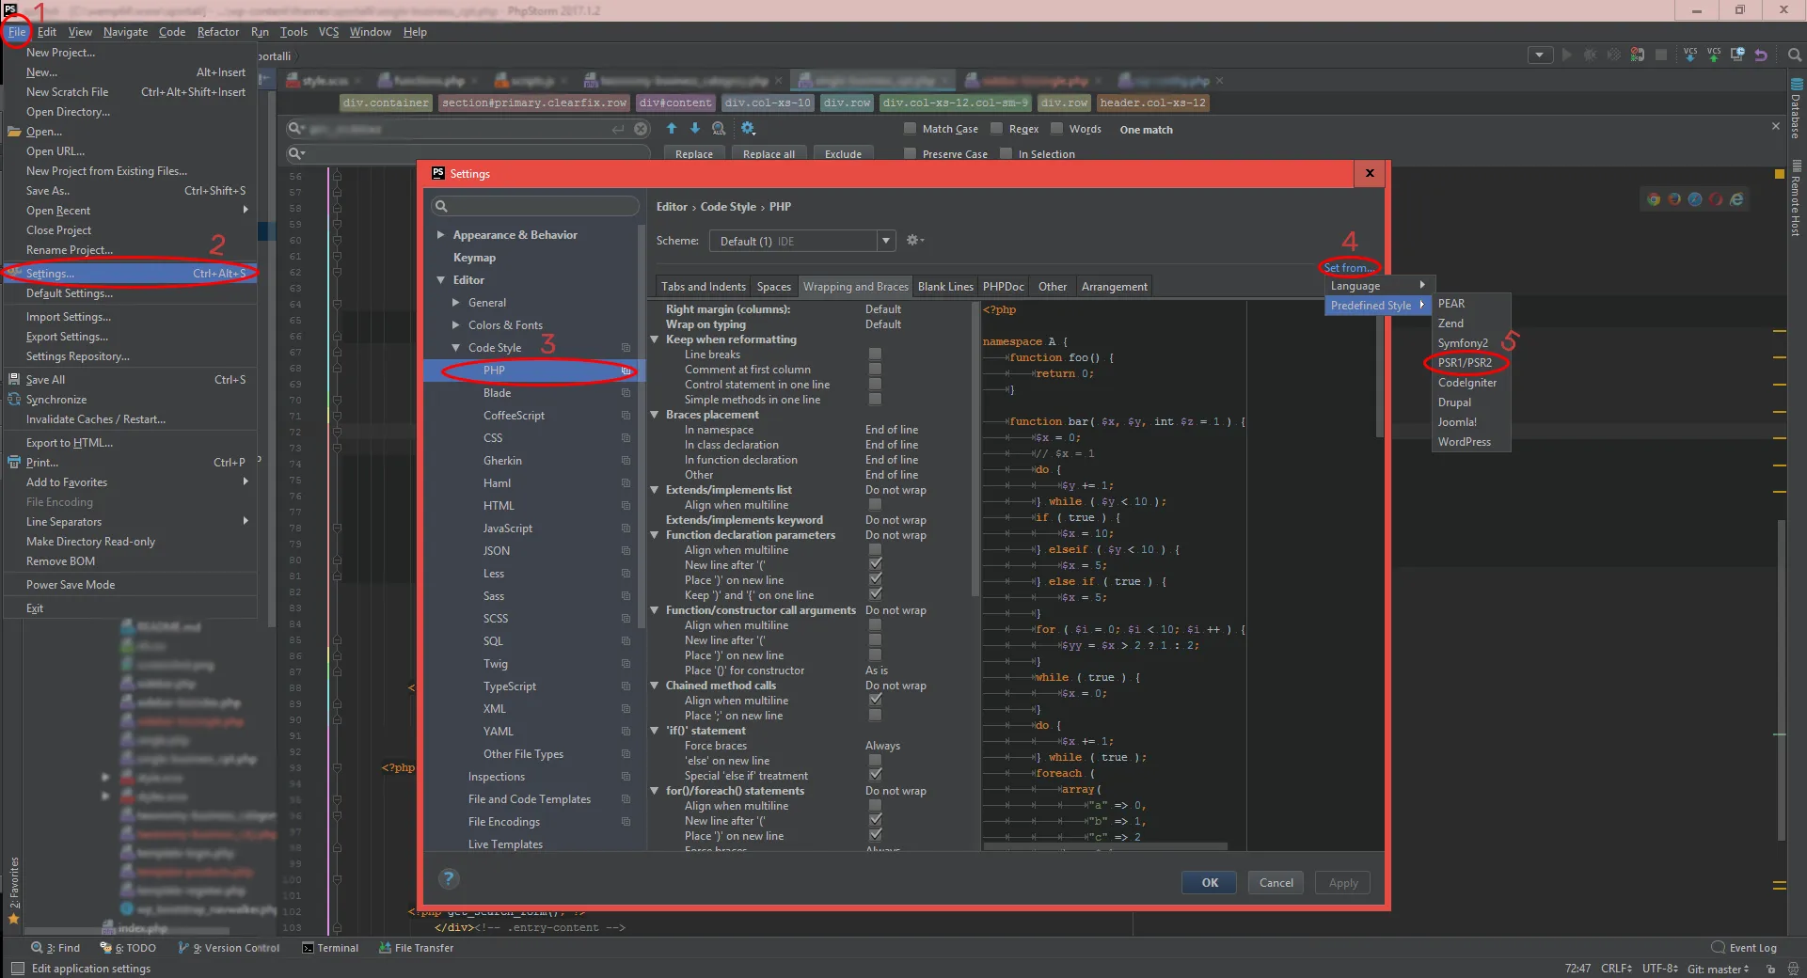Collapse the Code Style node
Screen dimensions: 1807x978
(456, 348)
